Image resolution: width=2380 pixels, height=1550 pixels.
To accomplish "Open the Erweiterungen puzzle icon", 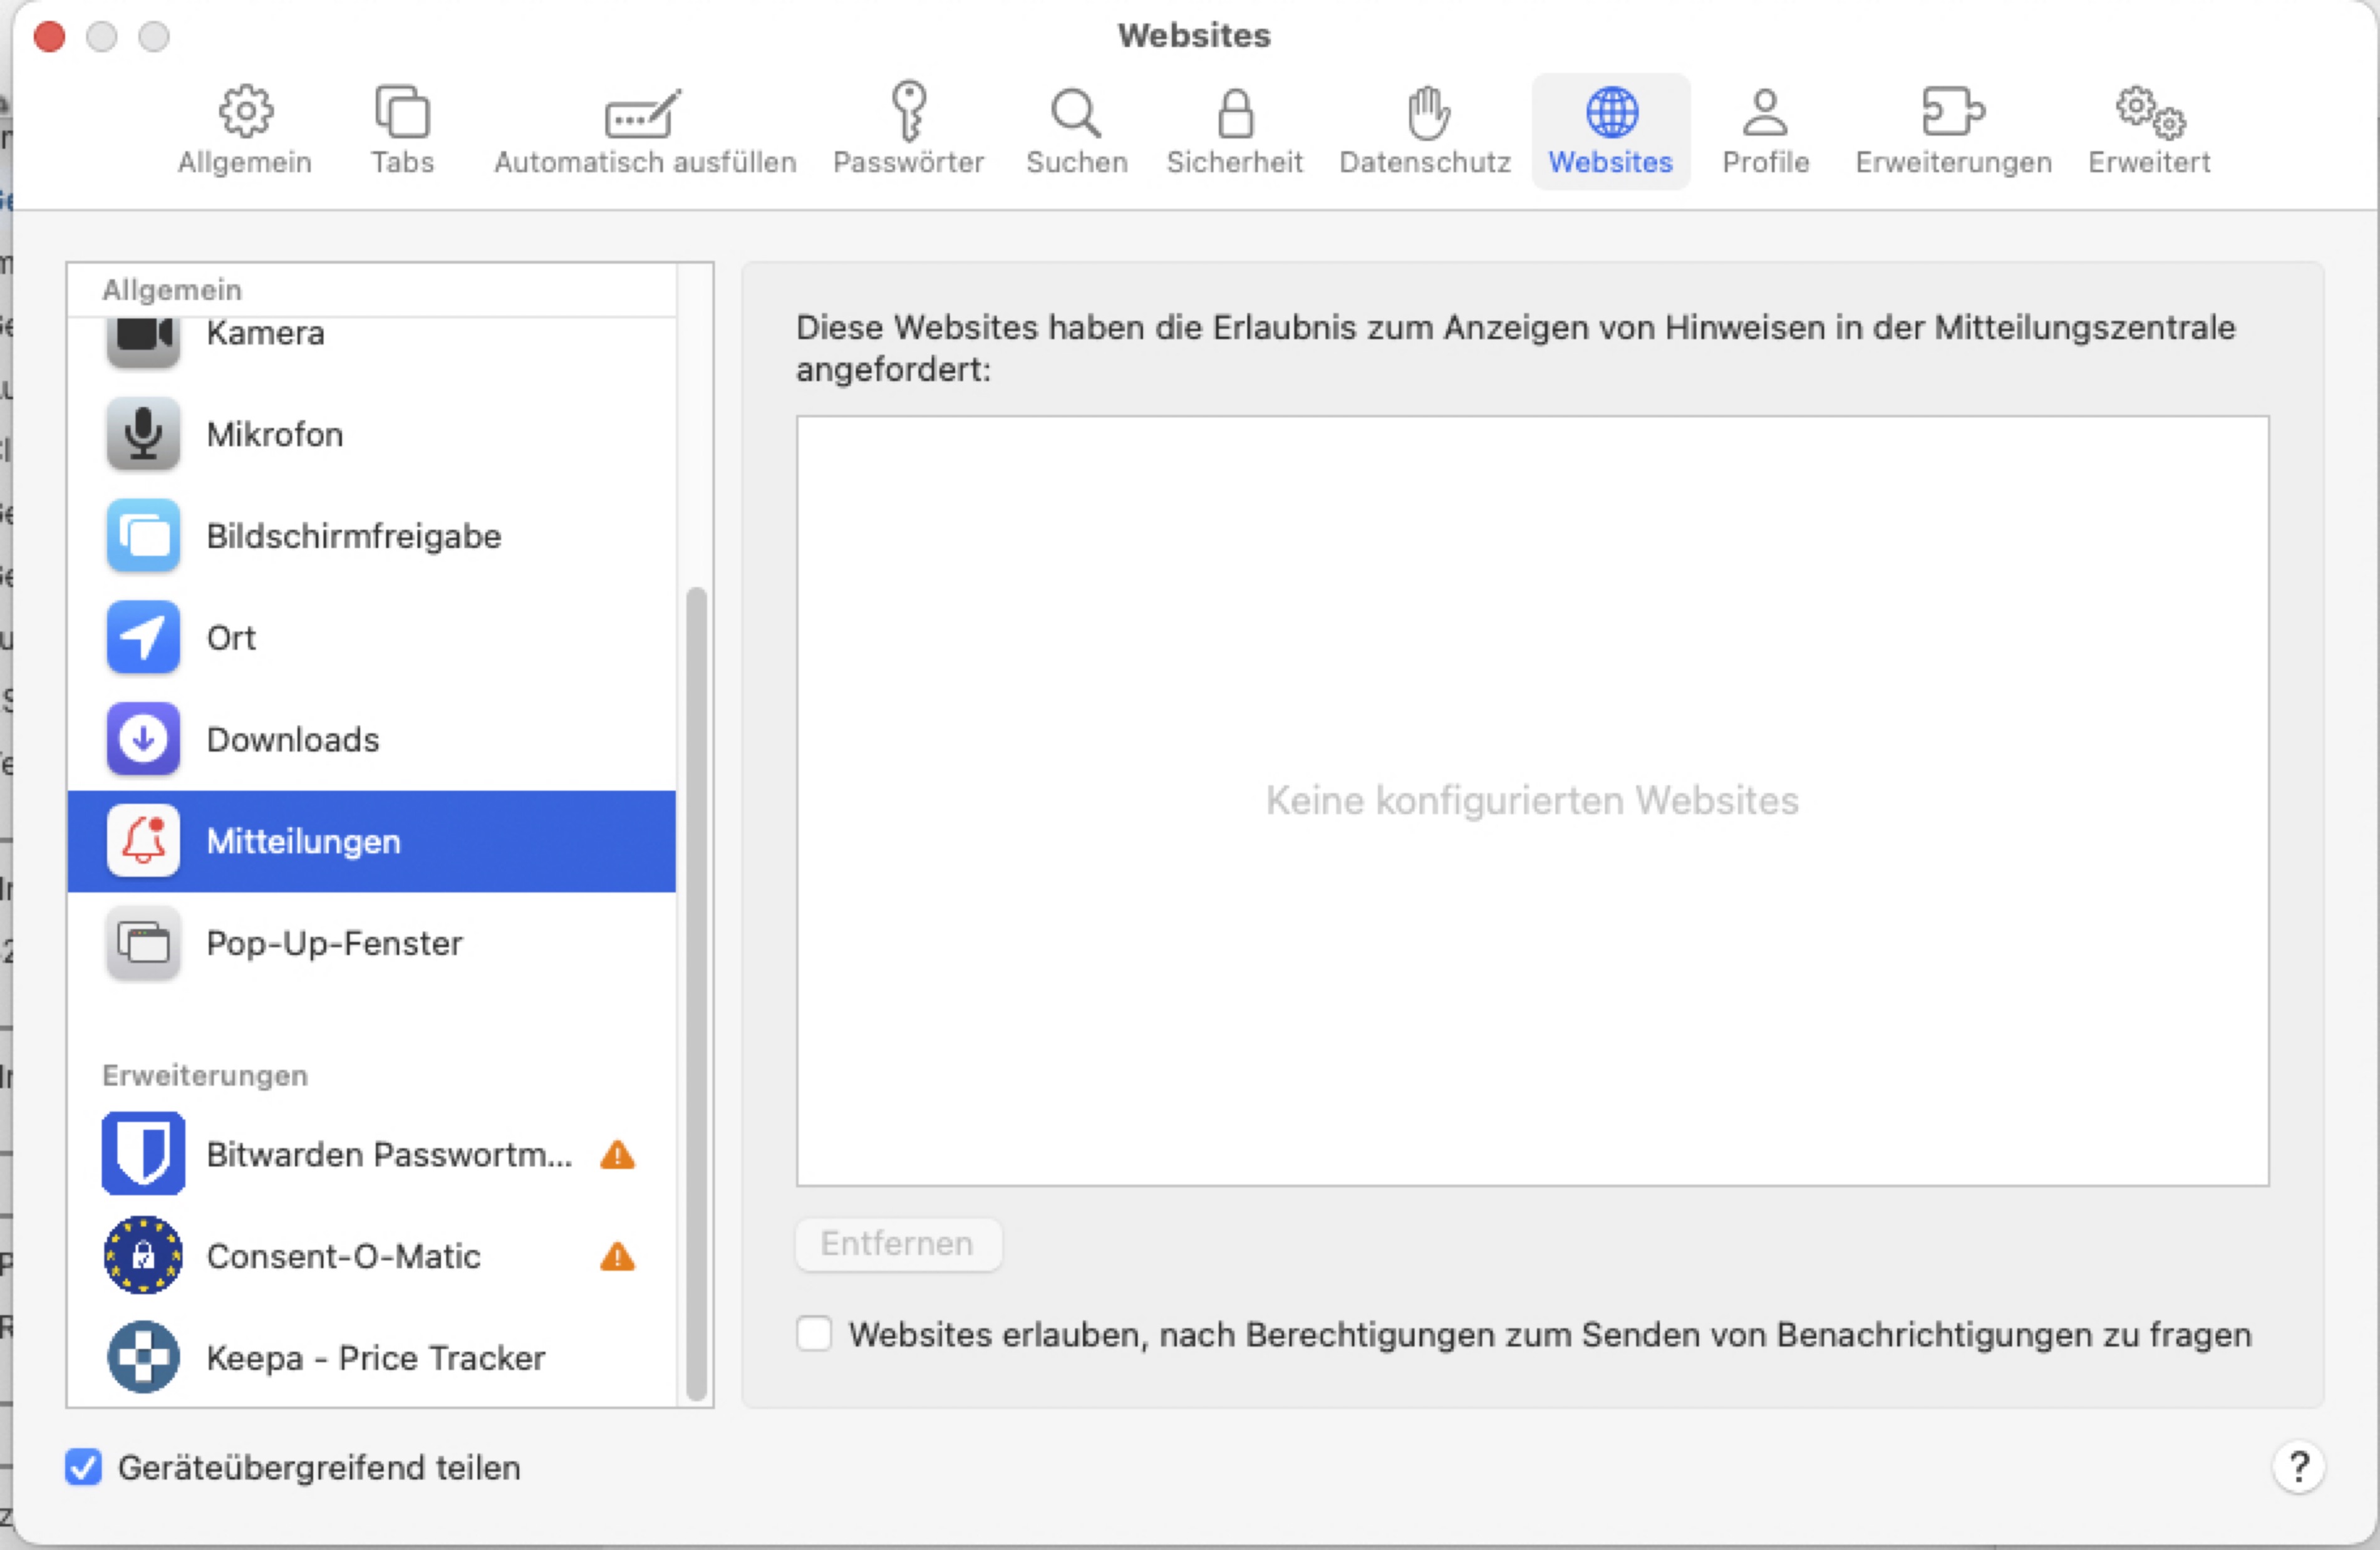I will tap(1952, 111).
